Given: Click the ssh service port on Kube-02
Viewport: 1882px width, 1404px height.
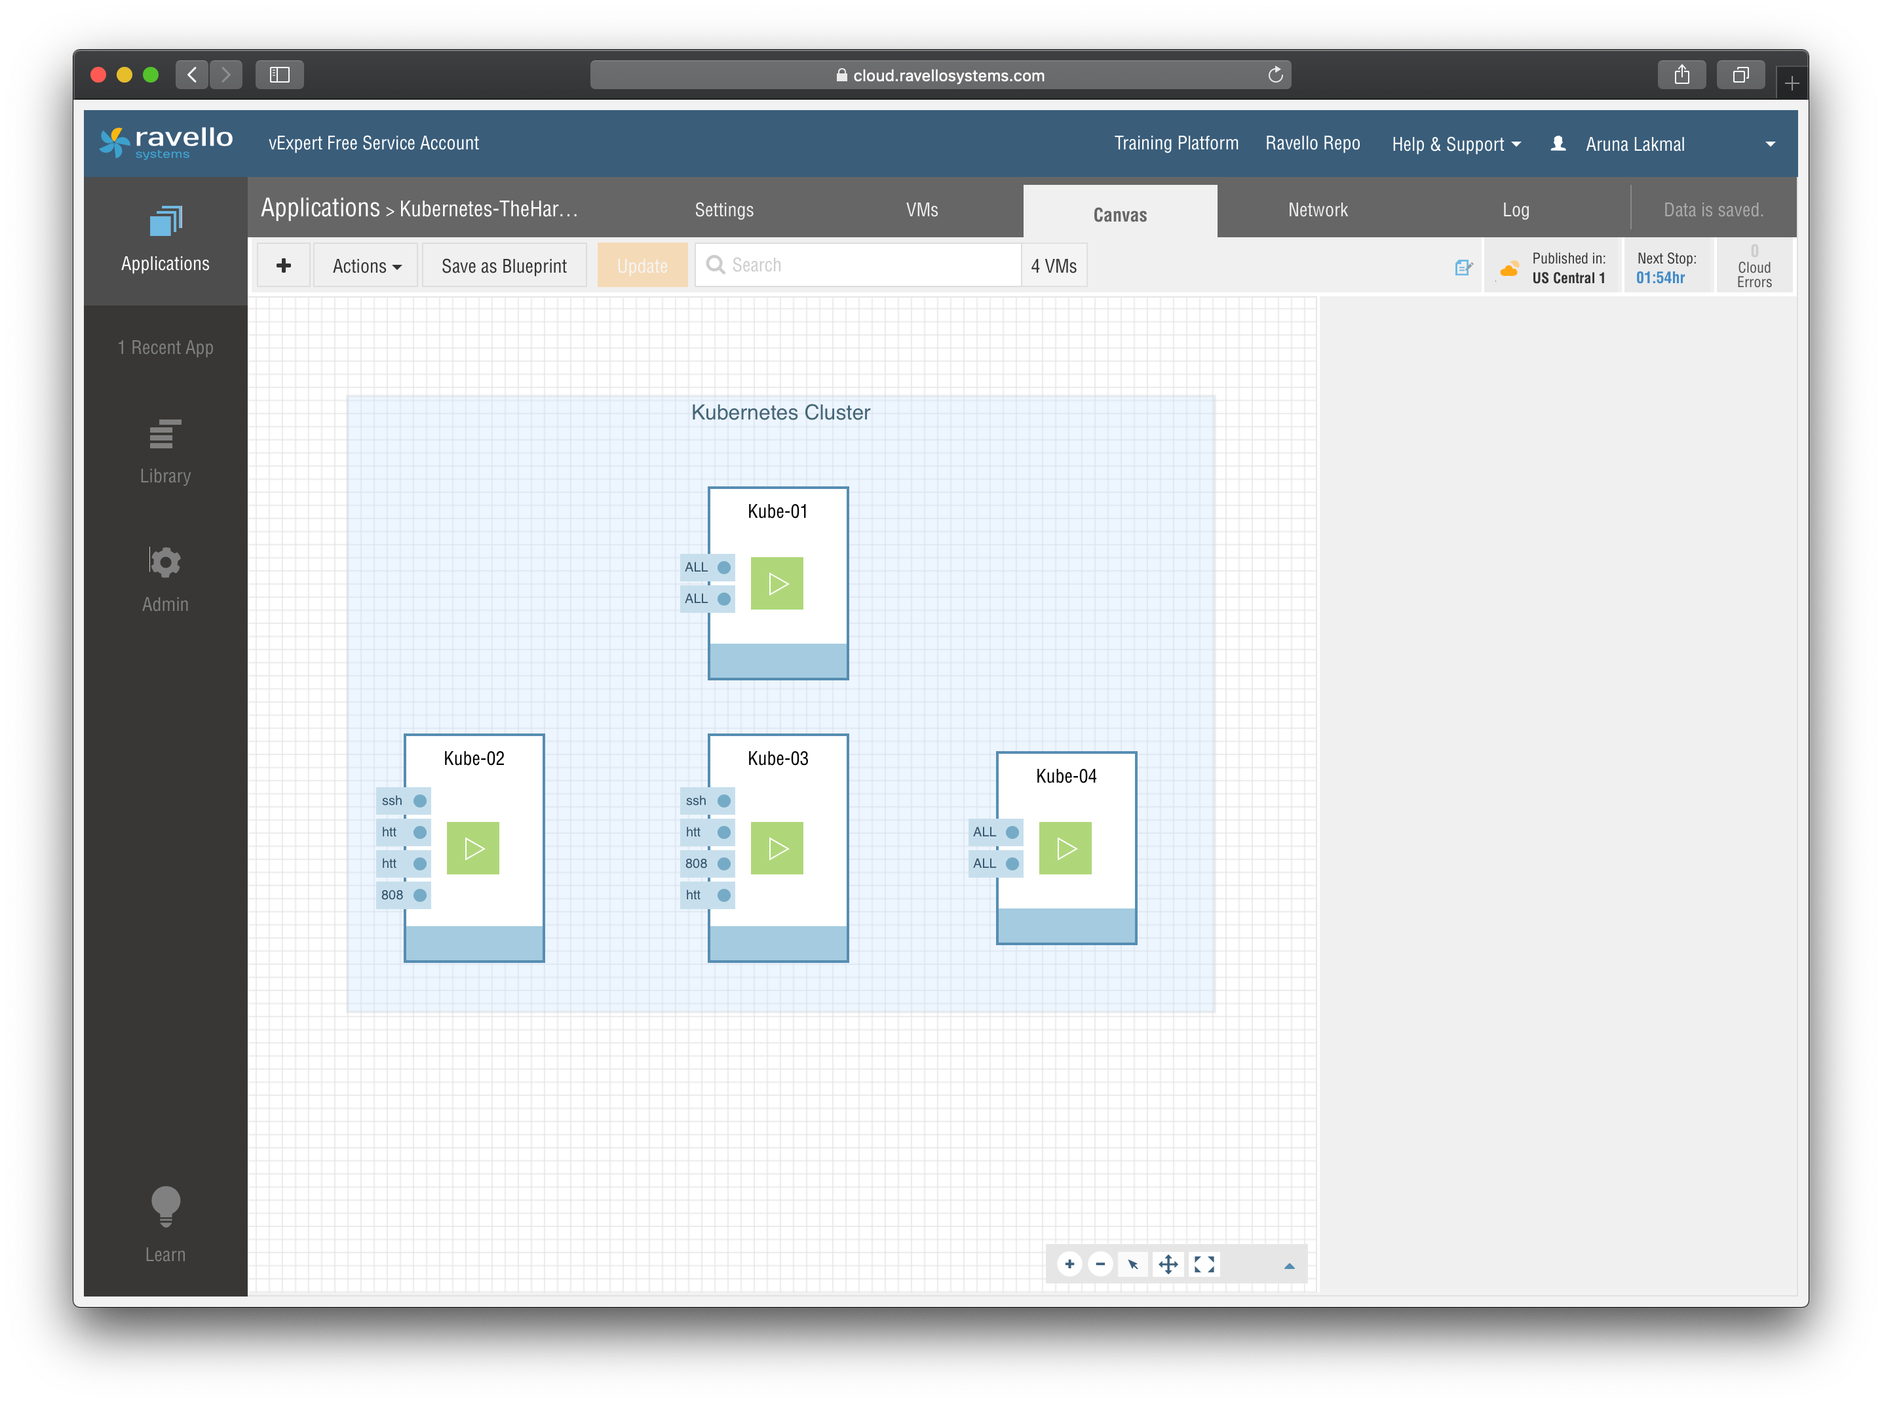Looking at the screenshot, I should [x=403, y=800].
